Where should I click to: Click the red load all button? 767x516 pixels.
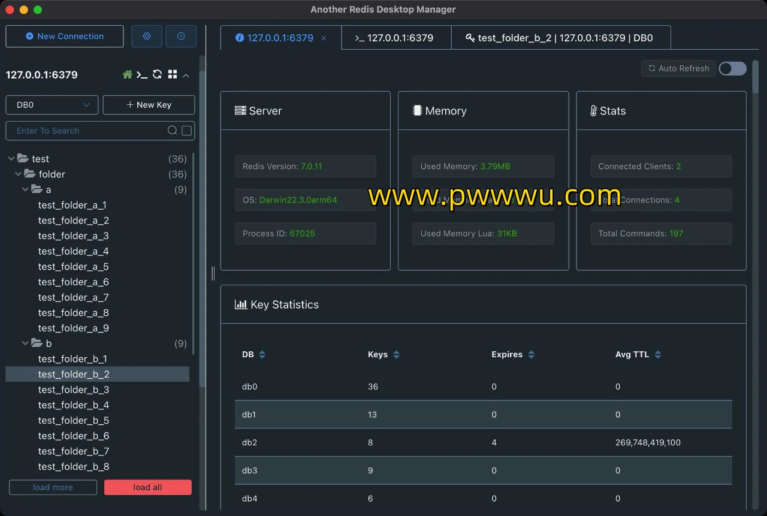148,487
